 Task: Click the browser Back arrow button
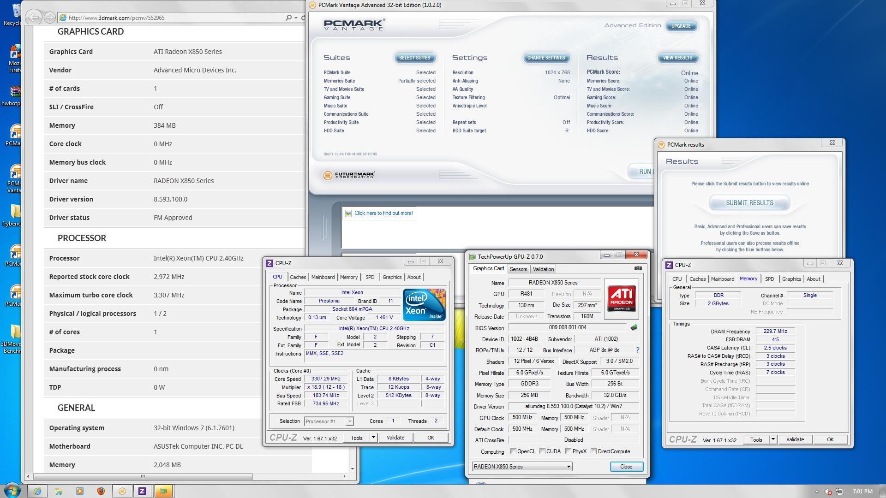click(x=33, y=18)
